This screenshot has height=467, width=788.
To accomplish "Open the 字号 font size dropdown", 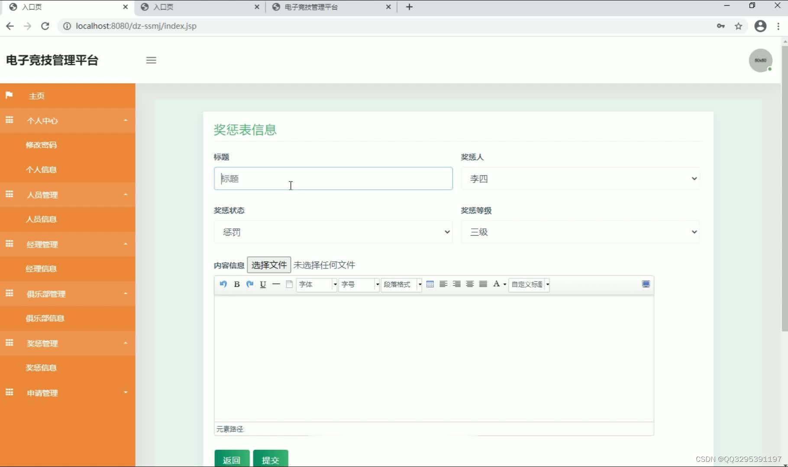I will pyautogui.click(x=359, y=285).
